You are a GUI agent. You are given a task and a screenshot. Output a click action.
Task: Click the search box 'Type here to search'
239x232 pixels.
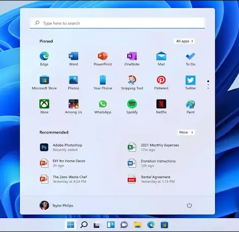(117, 23)
